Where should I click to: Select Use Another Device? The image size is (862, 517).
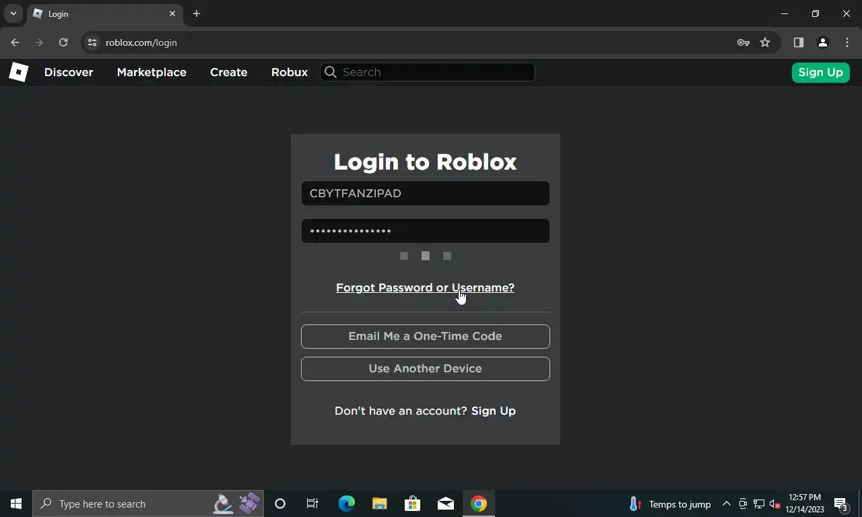click(x=426, y=368)
